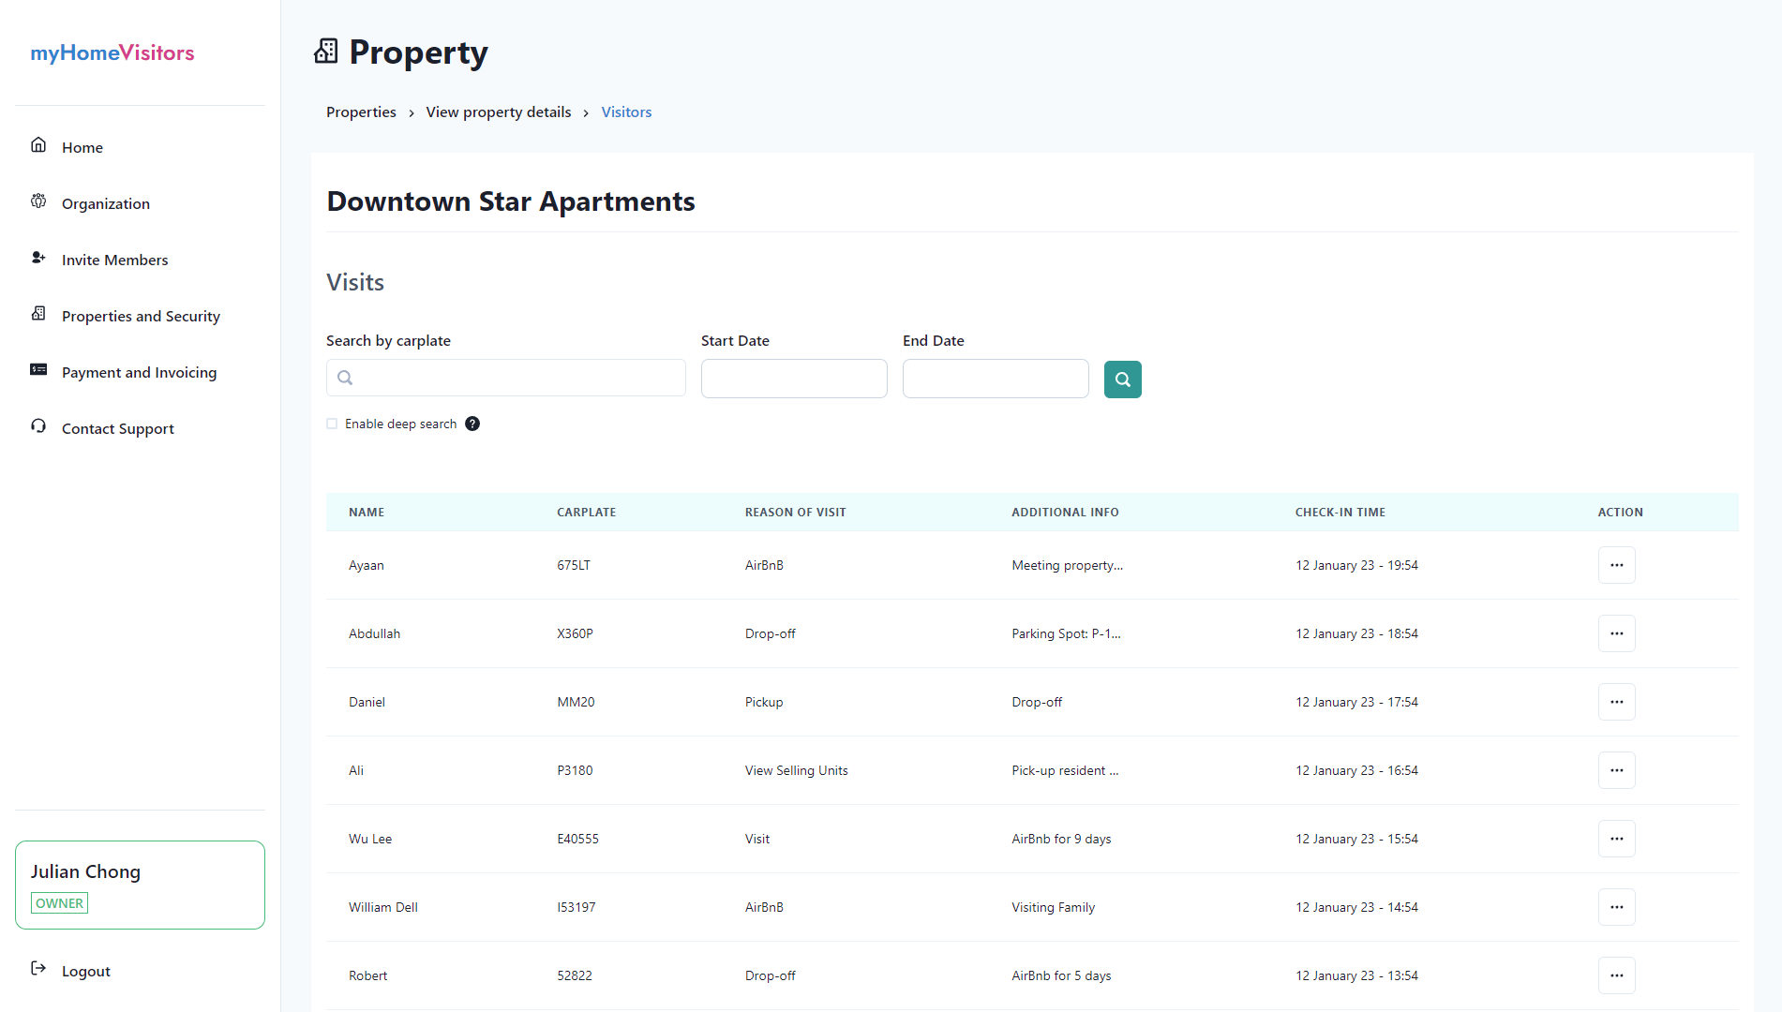Open View property details link

click(498, 112)
